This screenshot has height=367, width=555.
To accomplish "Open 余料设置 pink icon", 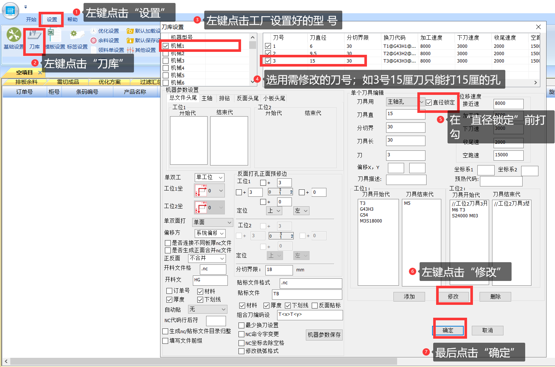I will coord(93,40).
